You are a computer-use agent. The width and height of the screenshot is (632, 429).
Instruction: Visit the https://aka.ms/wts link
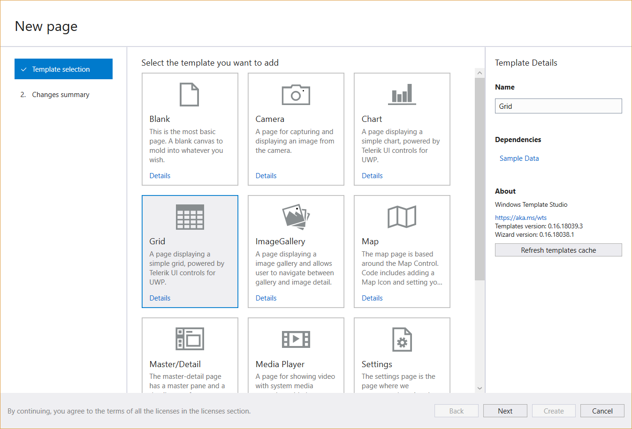tap(521, 217)
